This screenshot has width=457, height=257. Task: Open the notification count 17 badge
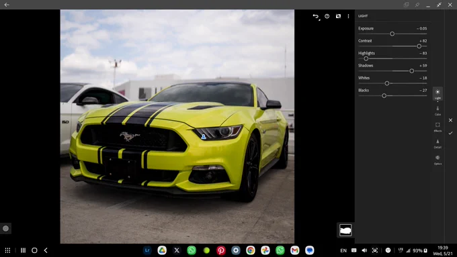(x=388, y=250)
